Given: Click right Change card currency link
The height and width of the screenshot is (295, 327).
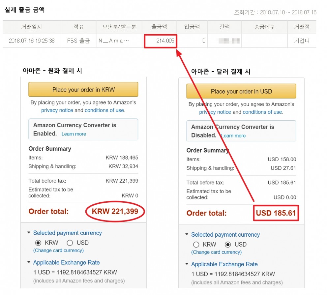Looking at the screenshot, I should pos(216,252).
